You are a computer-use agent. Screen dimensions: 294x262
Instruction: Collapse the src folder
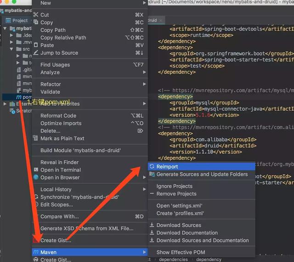point(11,49)
